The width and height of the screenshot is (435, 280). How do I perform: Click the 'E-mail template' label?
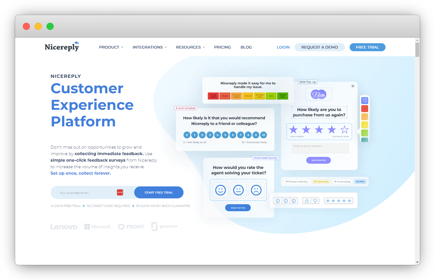186,108
